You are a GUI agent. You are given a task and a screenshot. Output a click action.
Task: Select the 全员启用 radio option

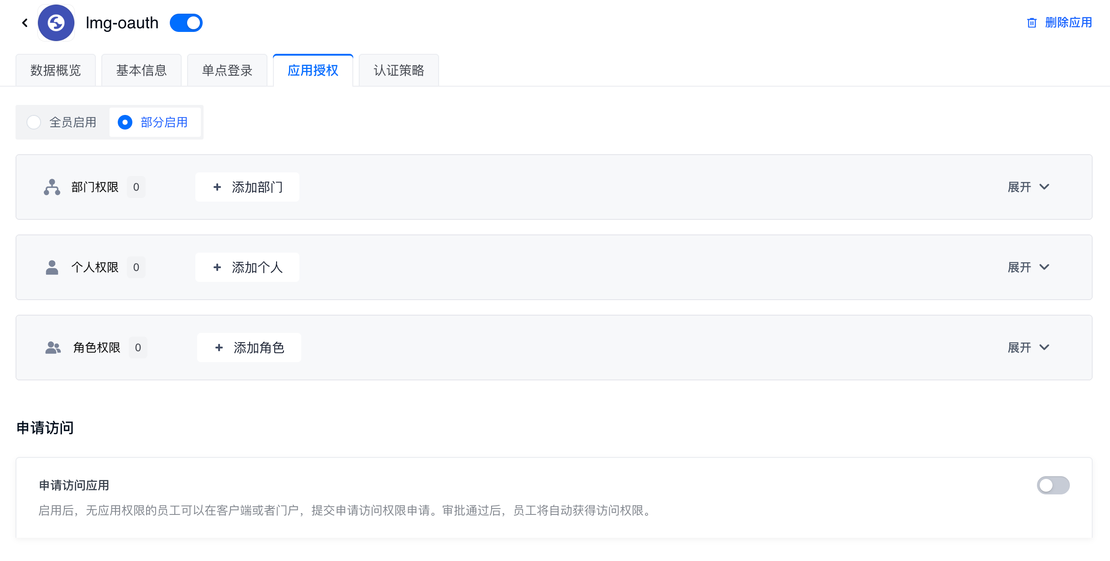pyautogui.click(x=34, y=122)
